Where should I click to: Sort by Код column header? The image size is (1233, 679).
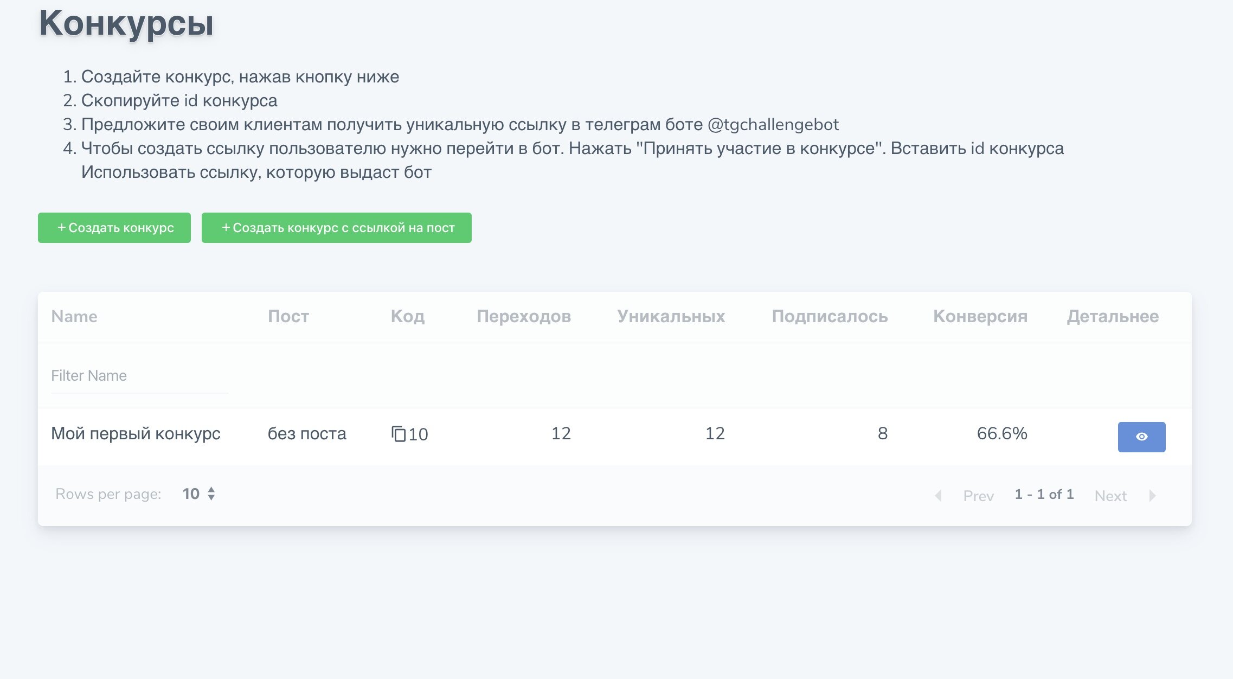click(x=407, y=316)
